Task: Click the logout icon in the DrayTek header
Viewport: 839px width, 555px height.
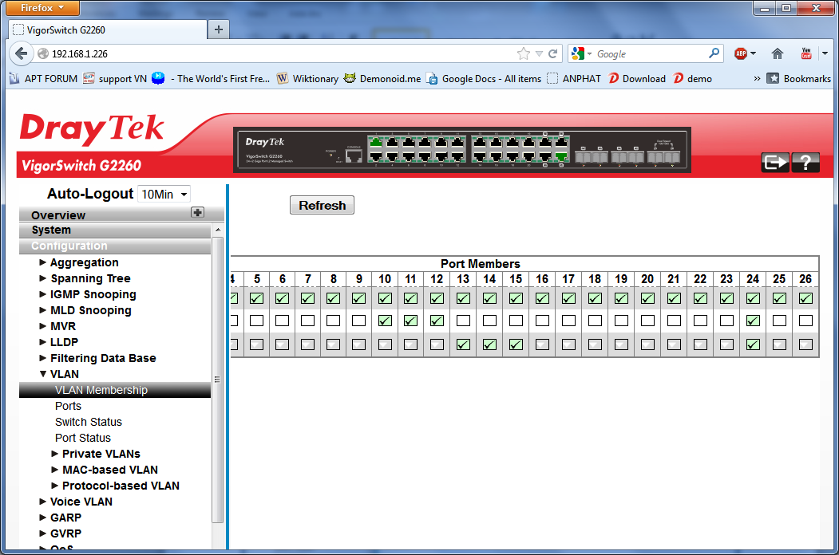Action: click(775, 162)
